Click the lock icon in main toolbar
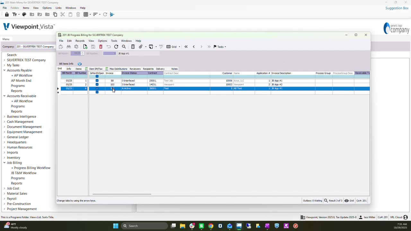The width and height of the screenshot is (411, 231). [7, 14]
